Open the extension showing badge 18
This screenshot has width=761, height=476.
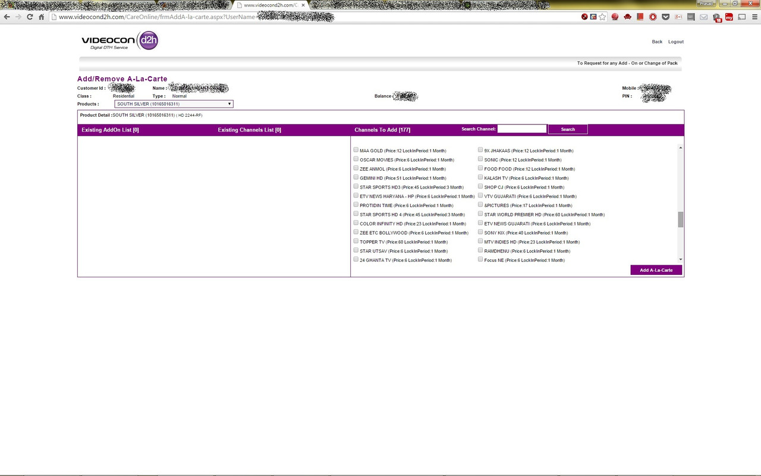point(716,17)
